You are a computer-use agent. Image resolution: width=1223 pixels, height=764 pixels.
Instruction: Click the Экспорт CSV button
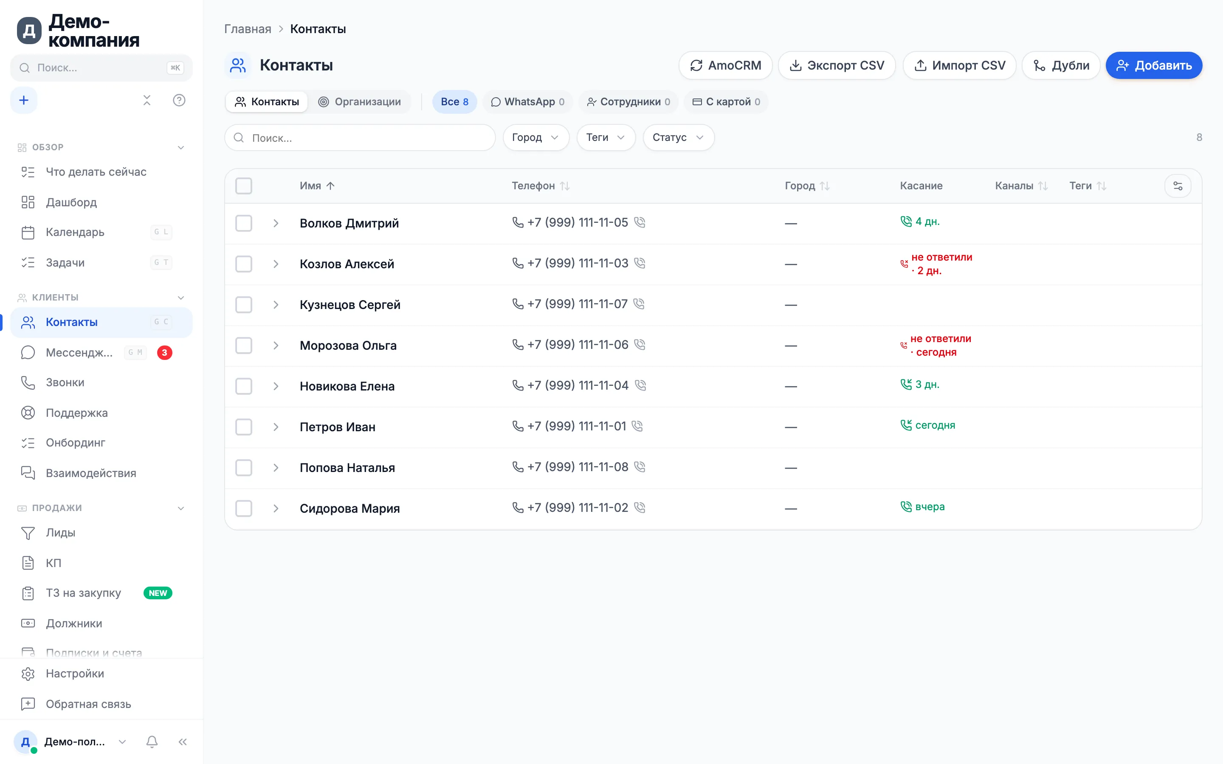pyautogui.click(x=837, y=65)
